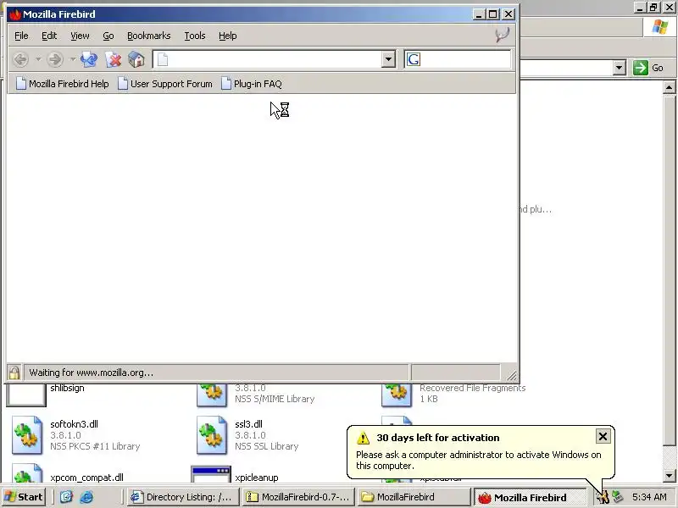Switch to Mozilla Firebird taskbar button
678x508 pixels.
coord(531,497)
